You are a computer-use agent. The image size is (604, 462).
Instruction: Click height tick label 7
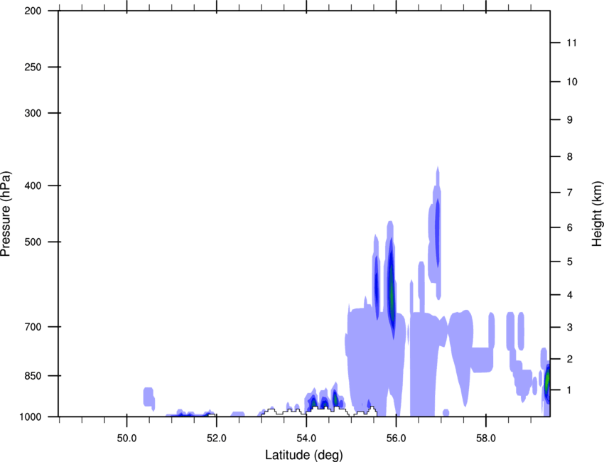coord(569,193)
